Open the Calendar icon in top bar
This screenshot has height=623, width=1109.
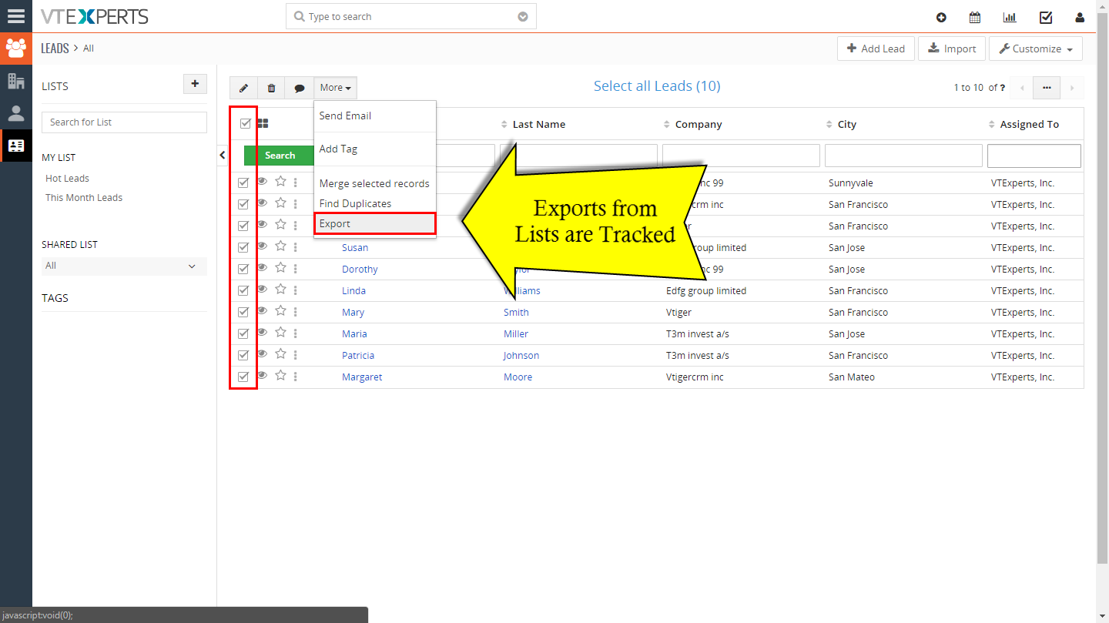(975, 17)
